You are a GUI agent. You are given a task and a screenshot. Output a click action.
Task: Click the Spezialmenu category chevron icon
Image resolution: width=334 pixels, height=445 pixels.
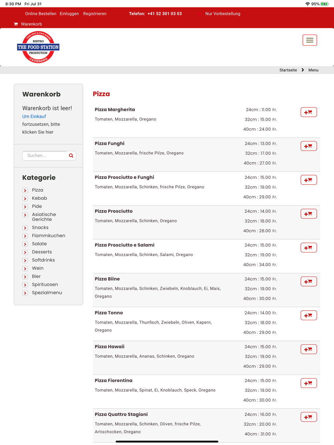[25, 293]
